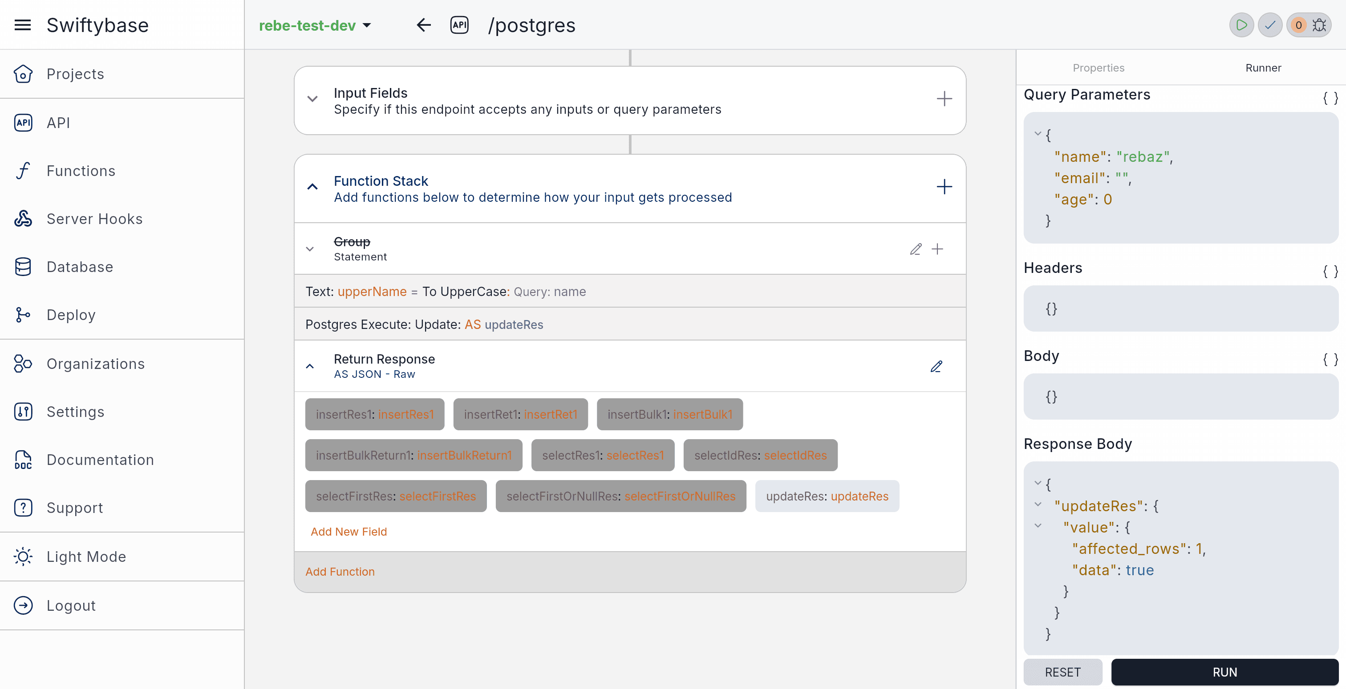Open Organizations in the sidebar
Image resolution: width=1346 pixels, height=689 pixels.
coord(122,364)
